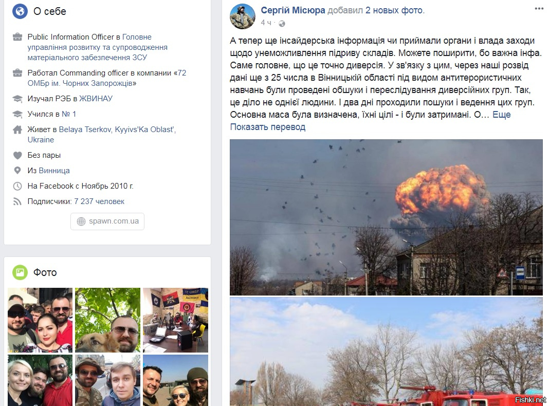Image resolution: width=549 pixels, height=406 pixels.
Task: Open the 2 новых фото link
Action: (x=395, y=10)
